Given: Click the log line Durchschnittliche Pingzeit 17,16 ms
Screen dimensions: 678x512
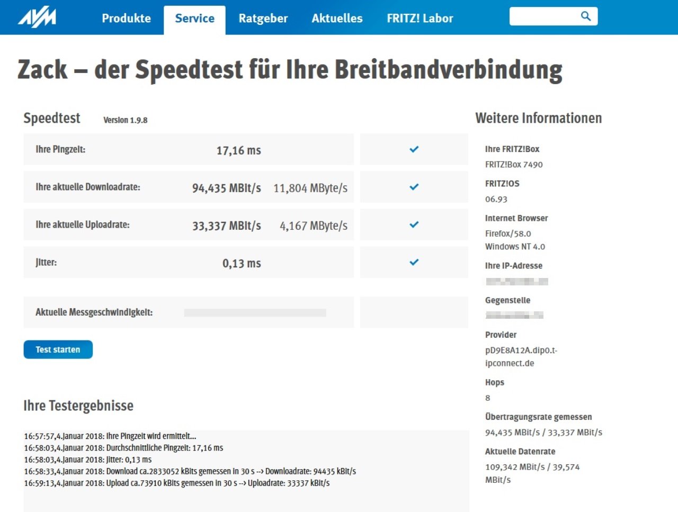Looking at the screenshot, I should 123,448.
